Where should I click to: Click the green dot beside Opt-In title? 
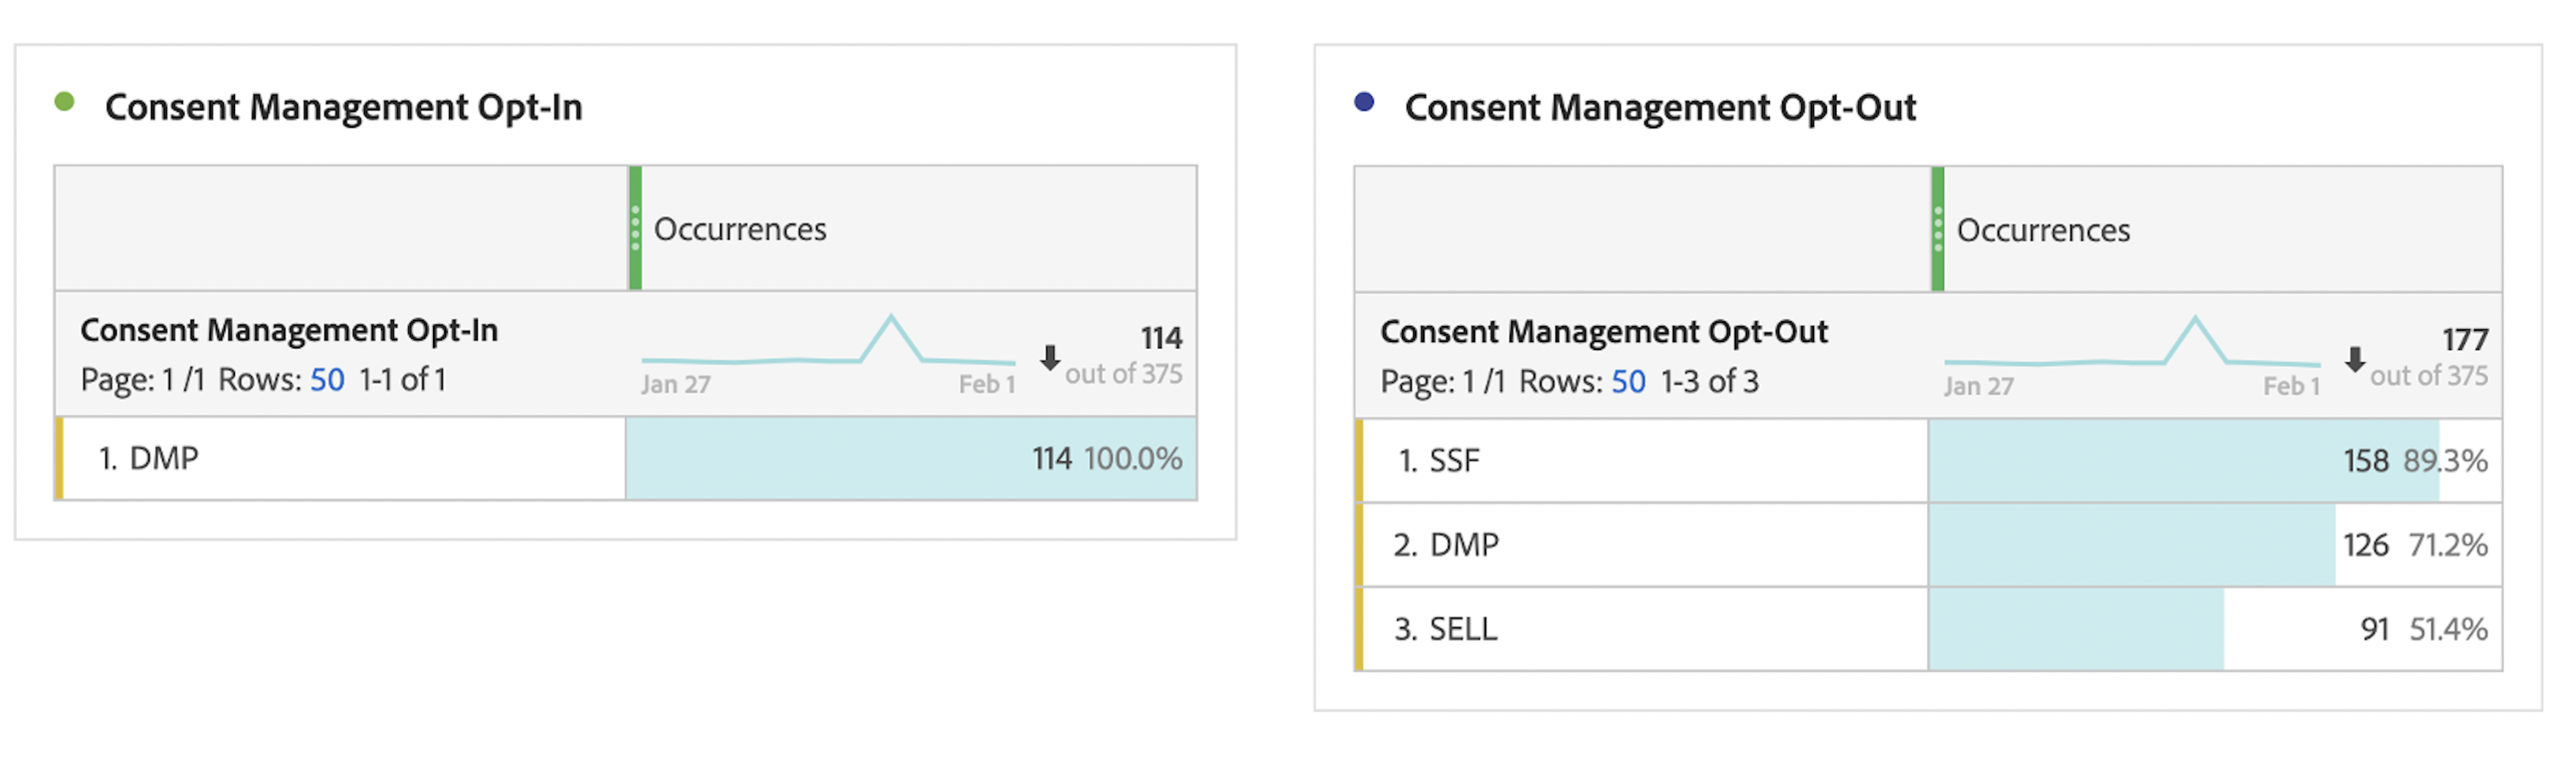(64, 102)
